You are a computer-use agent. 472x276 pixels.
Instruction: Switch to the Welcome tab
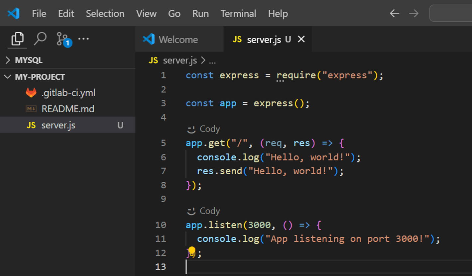coord(178,39)
